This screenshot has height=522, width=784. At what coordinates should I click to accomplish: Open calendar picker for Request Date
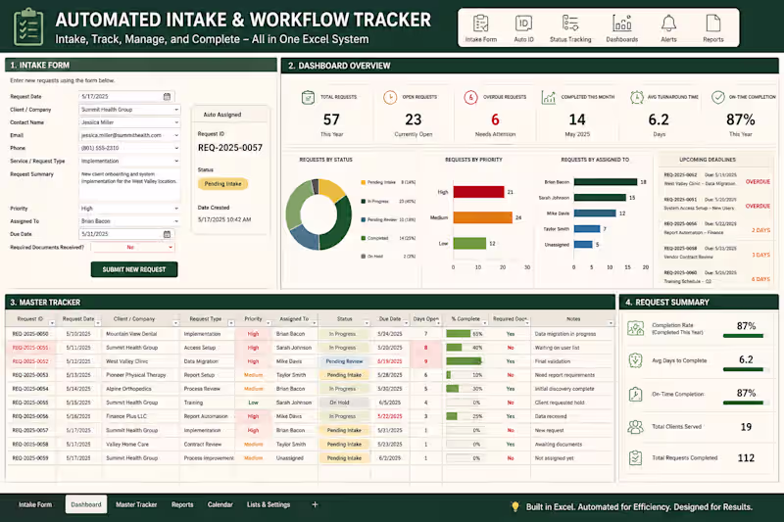[167, 96]
